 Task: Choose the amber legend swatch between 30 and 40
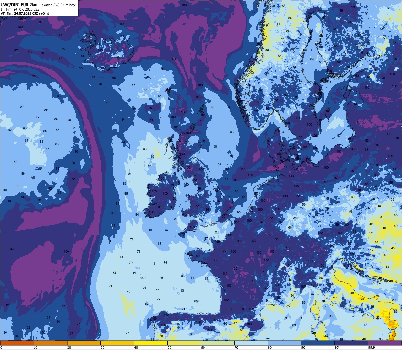click(117, 343)
